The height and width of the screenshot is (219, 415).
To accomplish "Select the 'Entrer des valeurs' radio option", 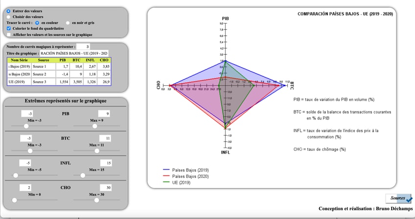I will (x=9, y=11).
